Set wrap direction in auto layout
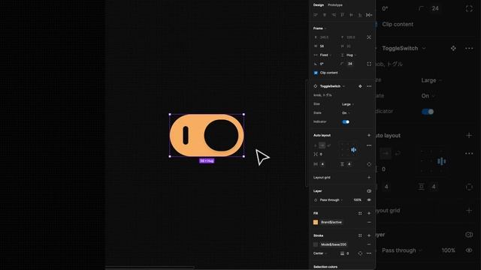The height and width of the screenshot is (270, 481). pyautogui.click(x=329, y=145)
